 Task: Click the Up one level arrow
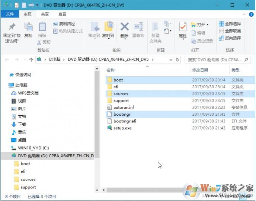tap(31, 60)
